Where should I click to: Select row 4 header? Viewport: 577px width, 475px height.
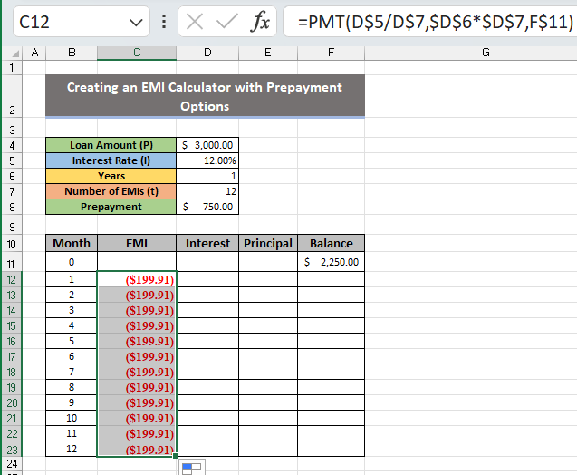(x=12, y=145)
